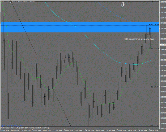Click the current price marker 130.111
This screenshot has height=132, width=166.
point(163,45)
